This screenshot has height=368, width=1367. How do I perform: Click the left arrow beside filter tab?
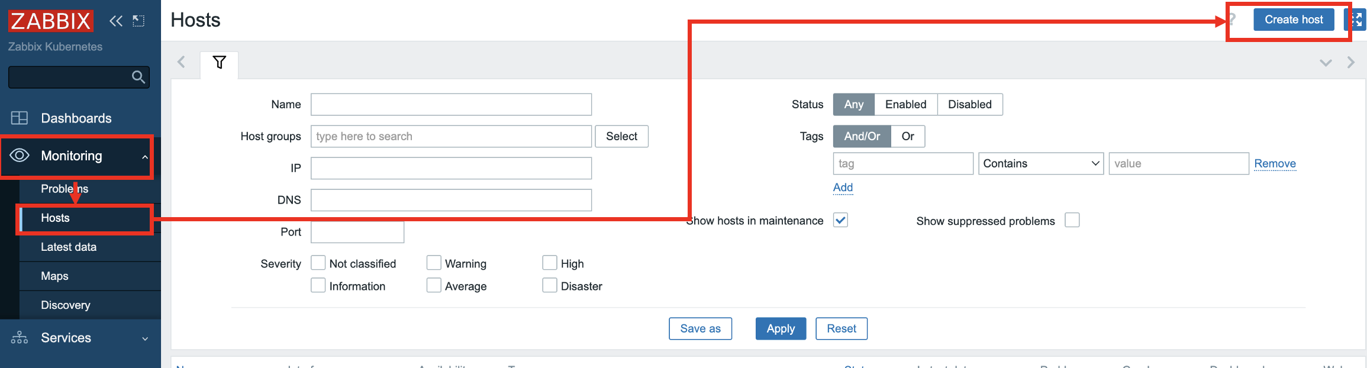pyautogui.click(x=181, y=62)
